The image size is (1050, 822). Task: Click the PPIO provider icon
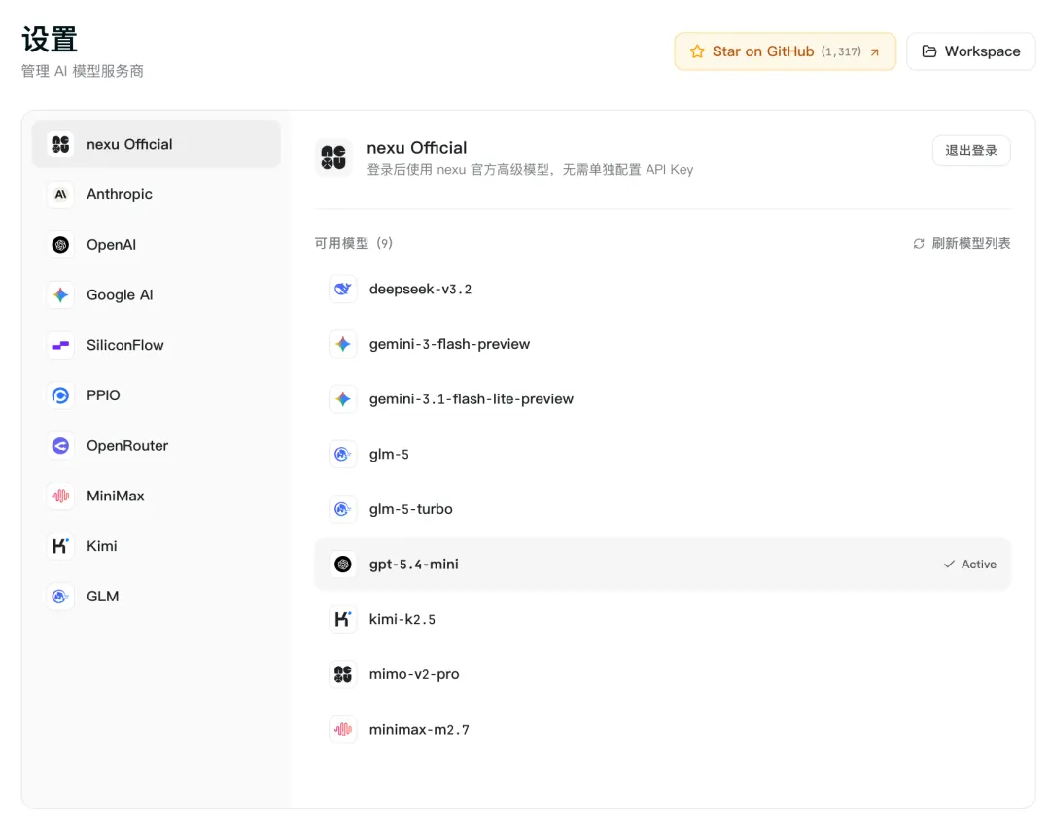(60, 395)
